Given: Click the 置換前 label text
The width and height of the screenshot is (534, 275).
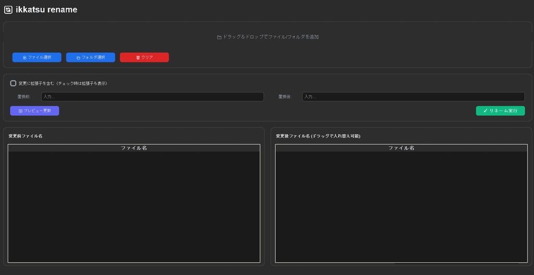Looking at the screenshot, I should [x=24, y=97].
